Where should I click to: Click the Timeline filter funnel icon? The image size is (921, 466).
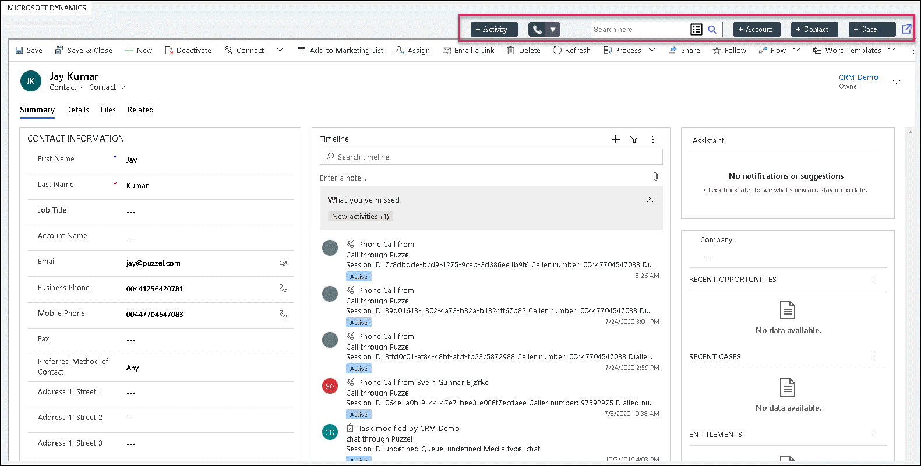coord(634,139)
